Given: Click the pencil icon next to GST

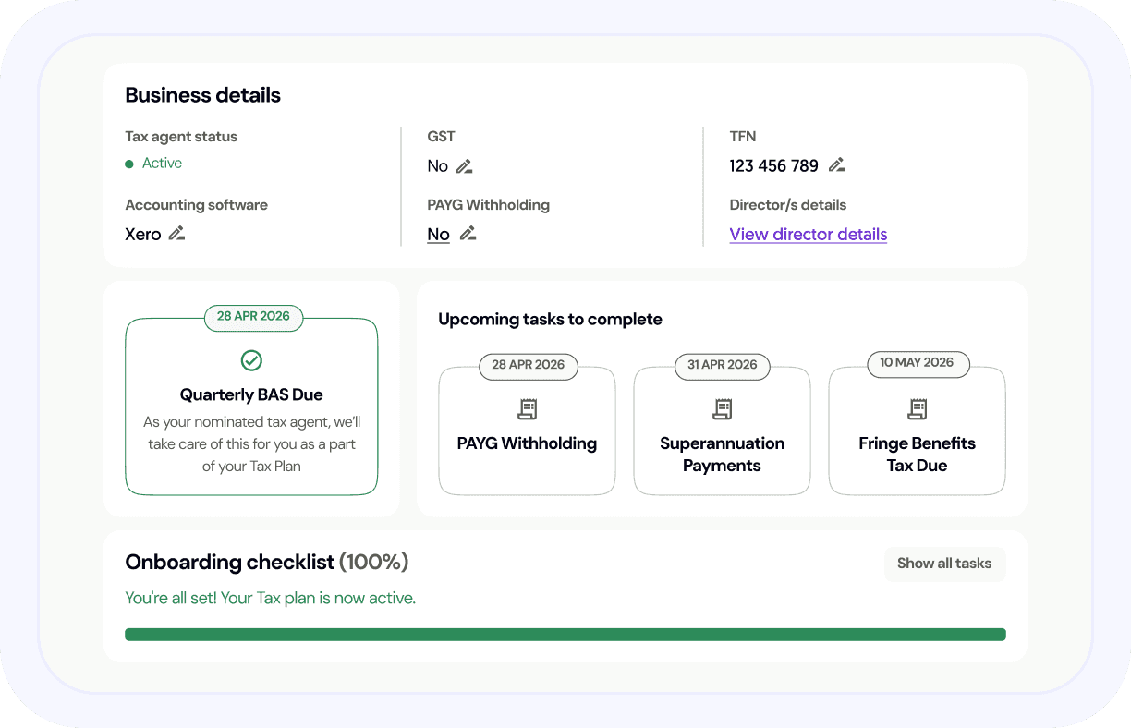Looking at the screenshot, I should [465, 166].
